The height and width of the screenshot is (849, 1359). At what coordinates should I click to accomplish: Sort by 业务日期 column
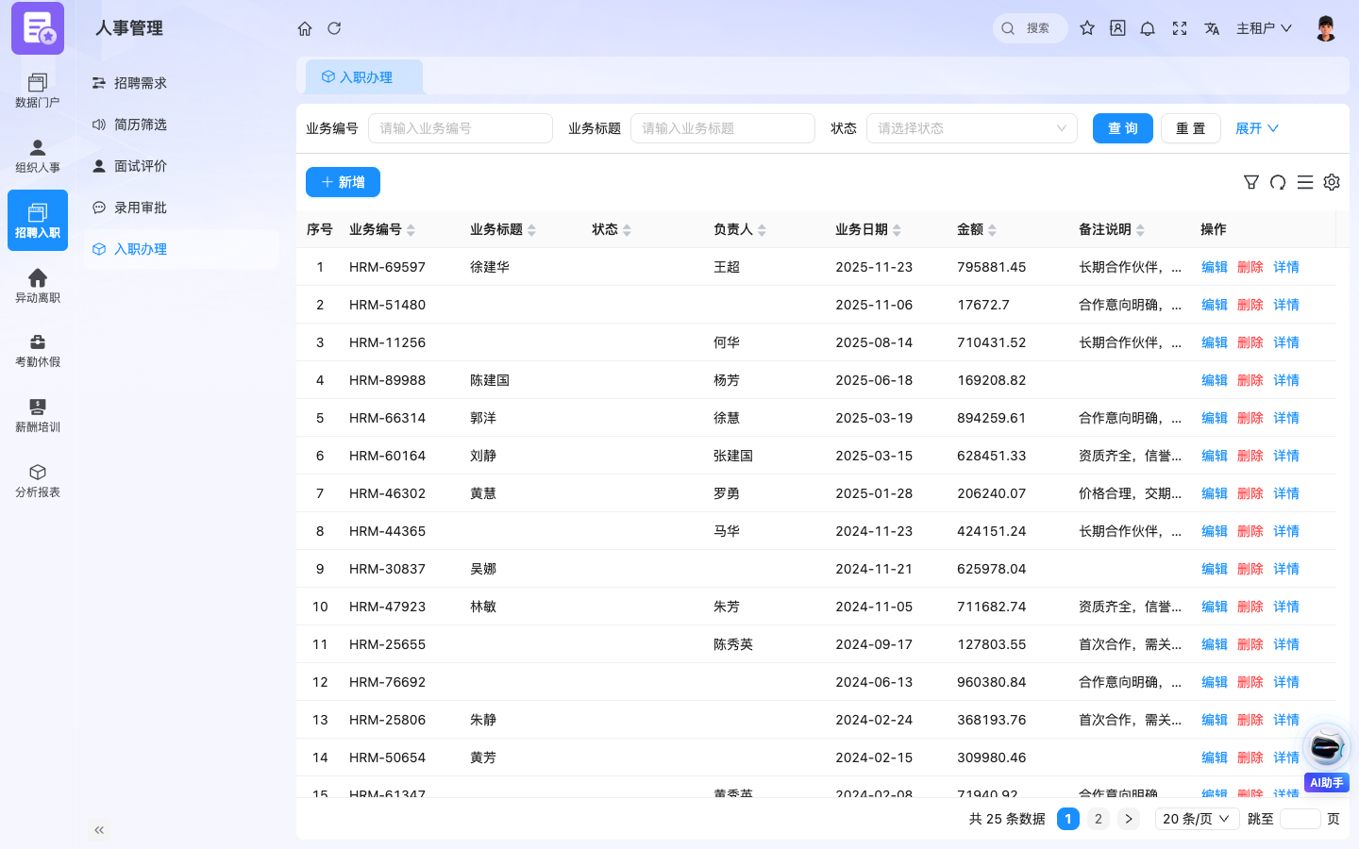(868, 229)
